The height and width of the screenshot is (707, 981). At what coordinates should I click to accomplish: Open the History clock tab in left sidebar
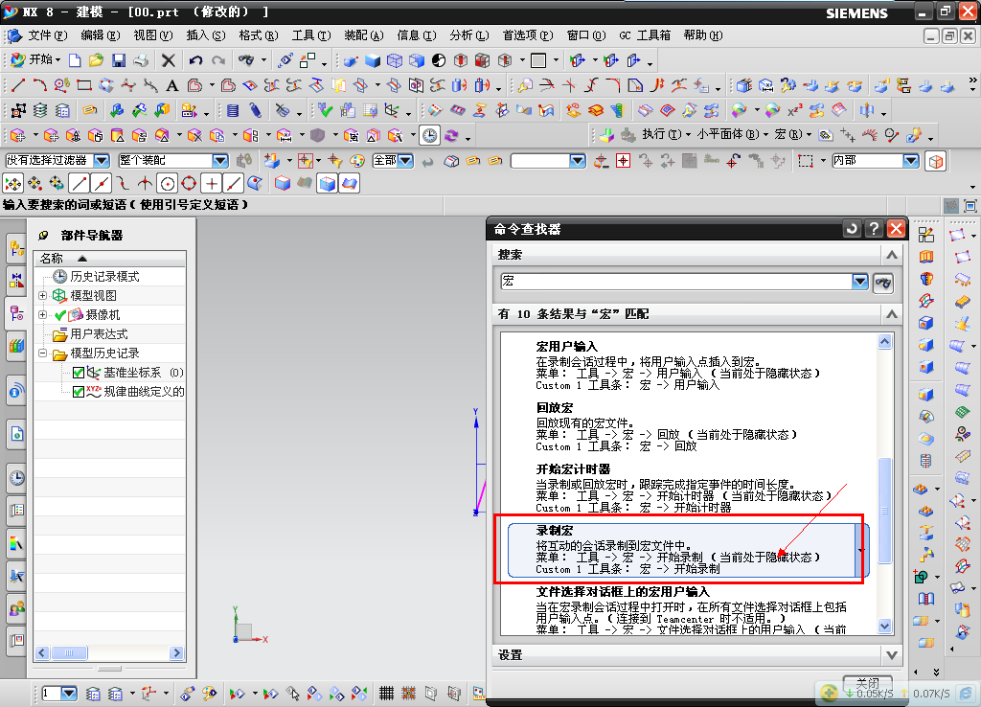coord(17,478)
